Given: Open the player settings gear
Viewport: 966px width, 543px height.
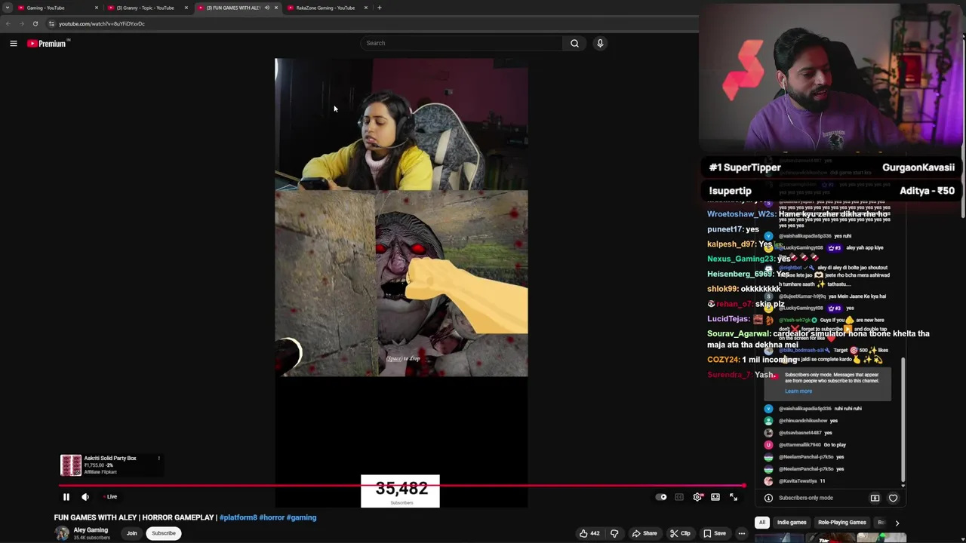Looking at the screenshot, I should 697,497.
